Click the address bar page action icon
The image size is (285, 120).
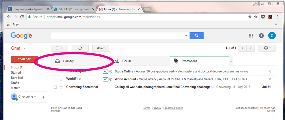click(250, 17)
